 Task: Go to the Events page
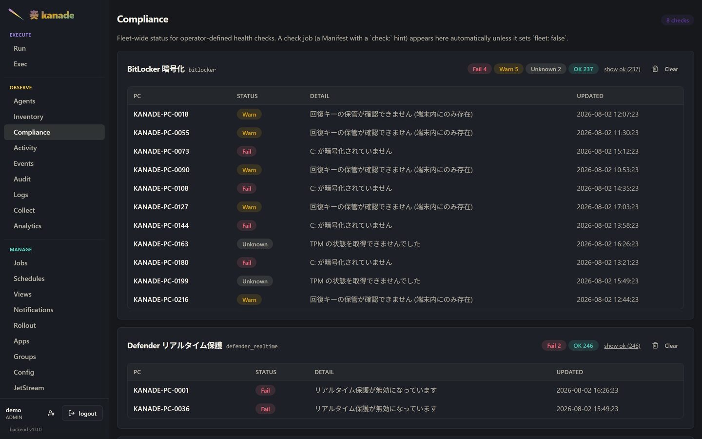click(54, 163)
